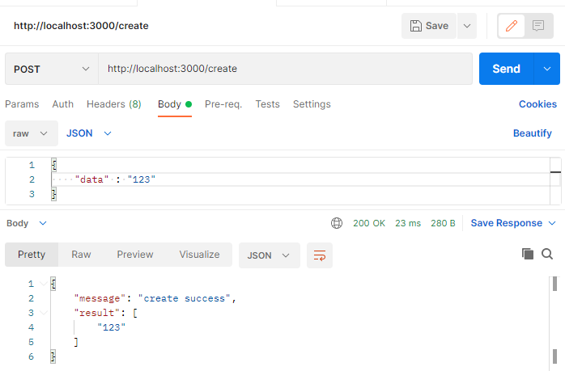
Task: Click the 200 OK status text
Action: (369, 223)
